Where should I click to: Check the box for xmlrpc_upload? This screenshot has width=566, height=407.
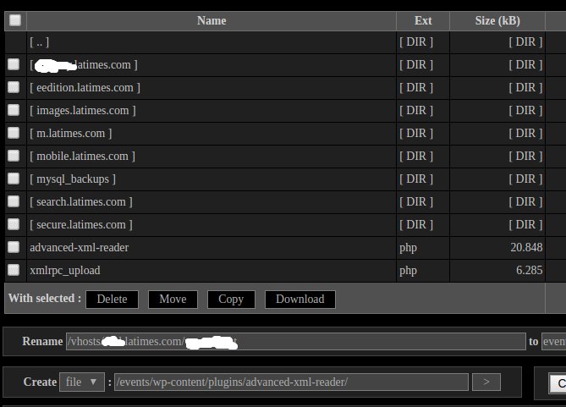pos(14,270)
